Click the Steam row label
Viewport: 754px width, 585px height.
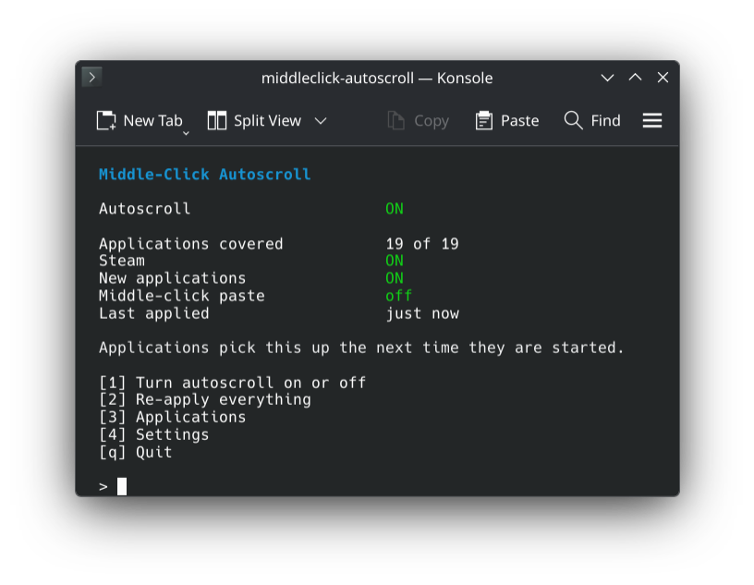tap(122, 261)
